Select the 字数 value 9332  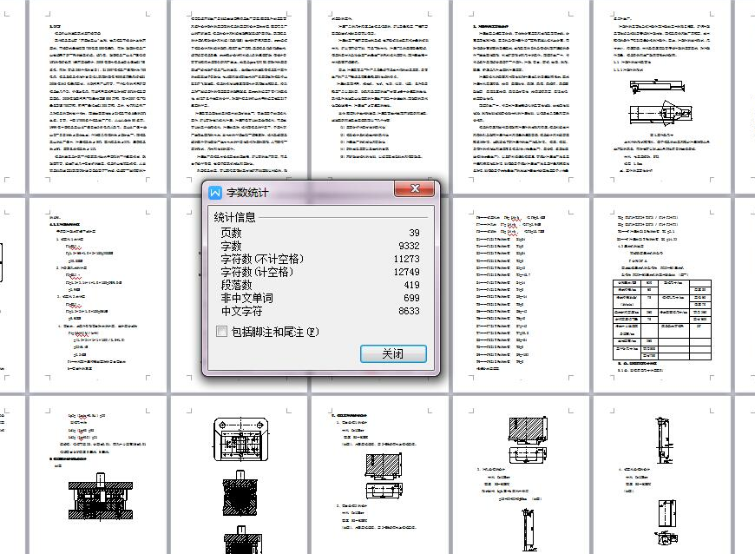[x=409, y=246]
